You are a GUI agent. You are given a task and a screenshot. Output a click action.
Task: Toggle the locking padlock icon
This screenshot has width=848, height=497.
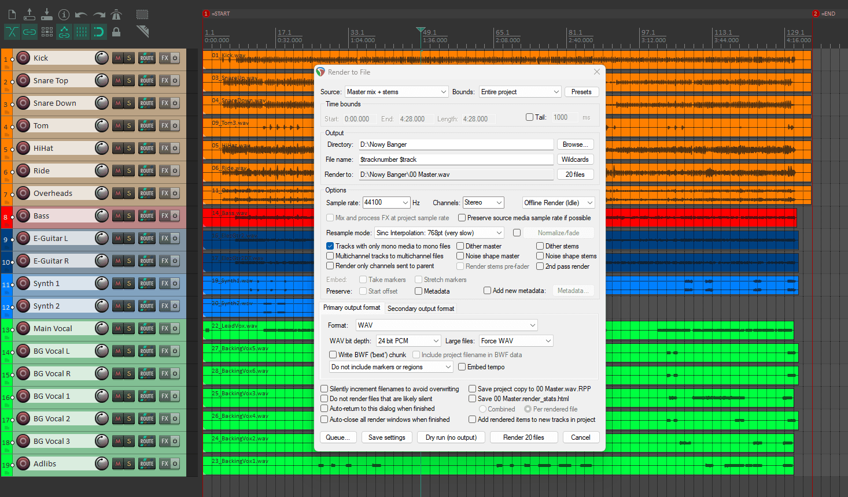(116, 32)
